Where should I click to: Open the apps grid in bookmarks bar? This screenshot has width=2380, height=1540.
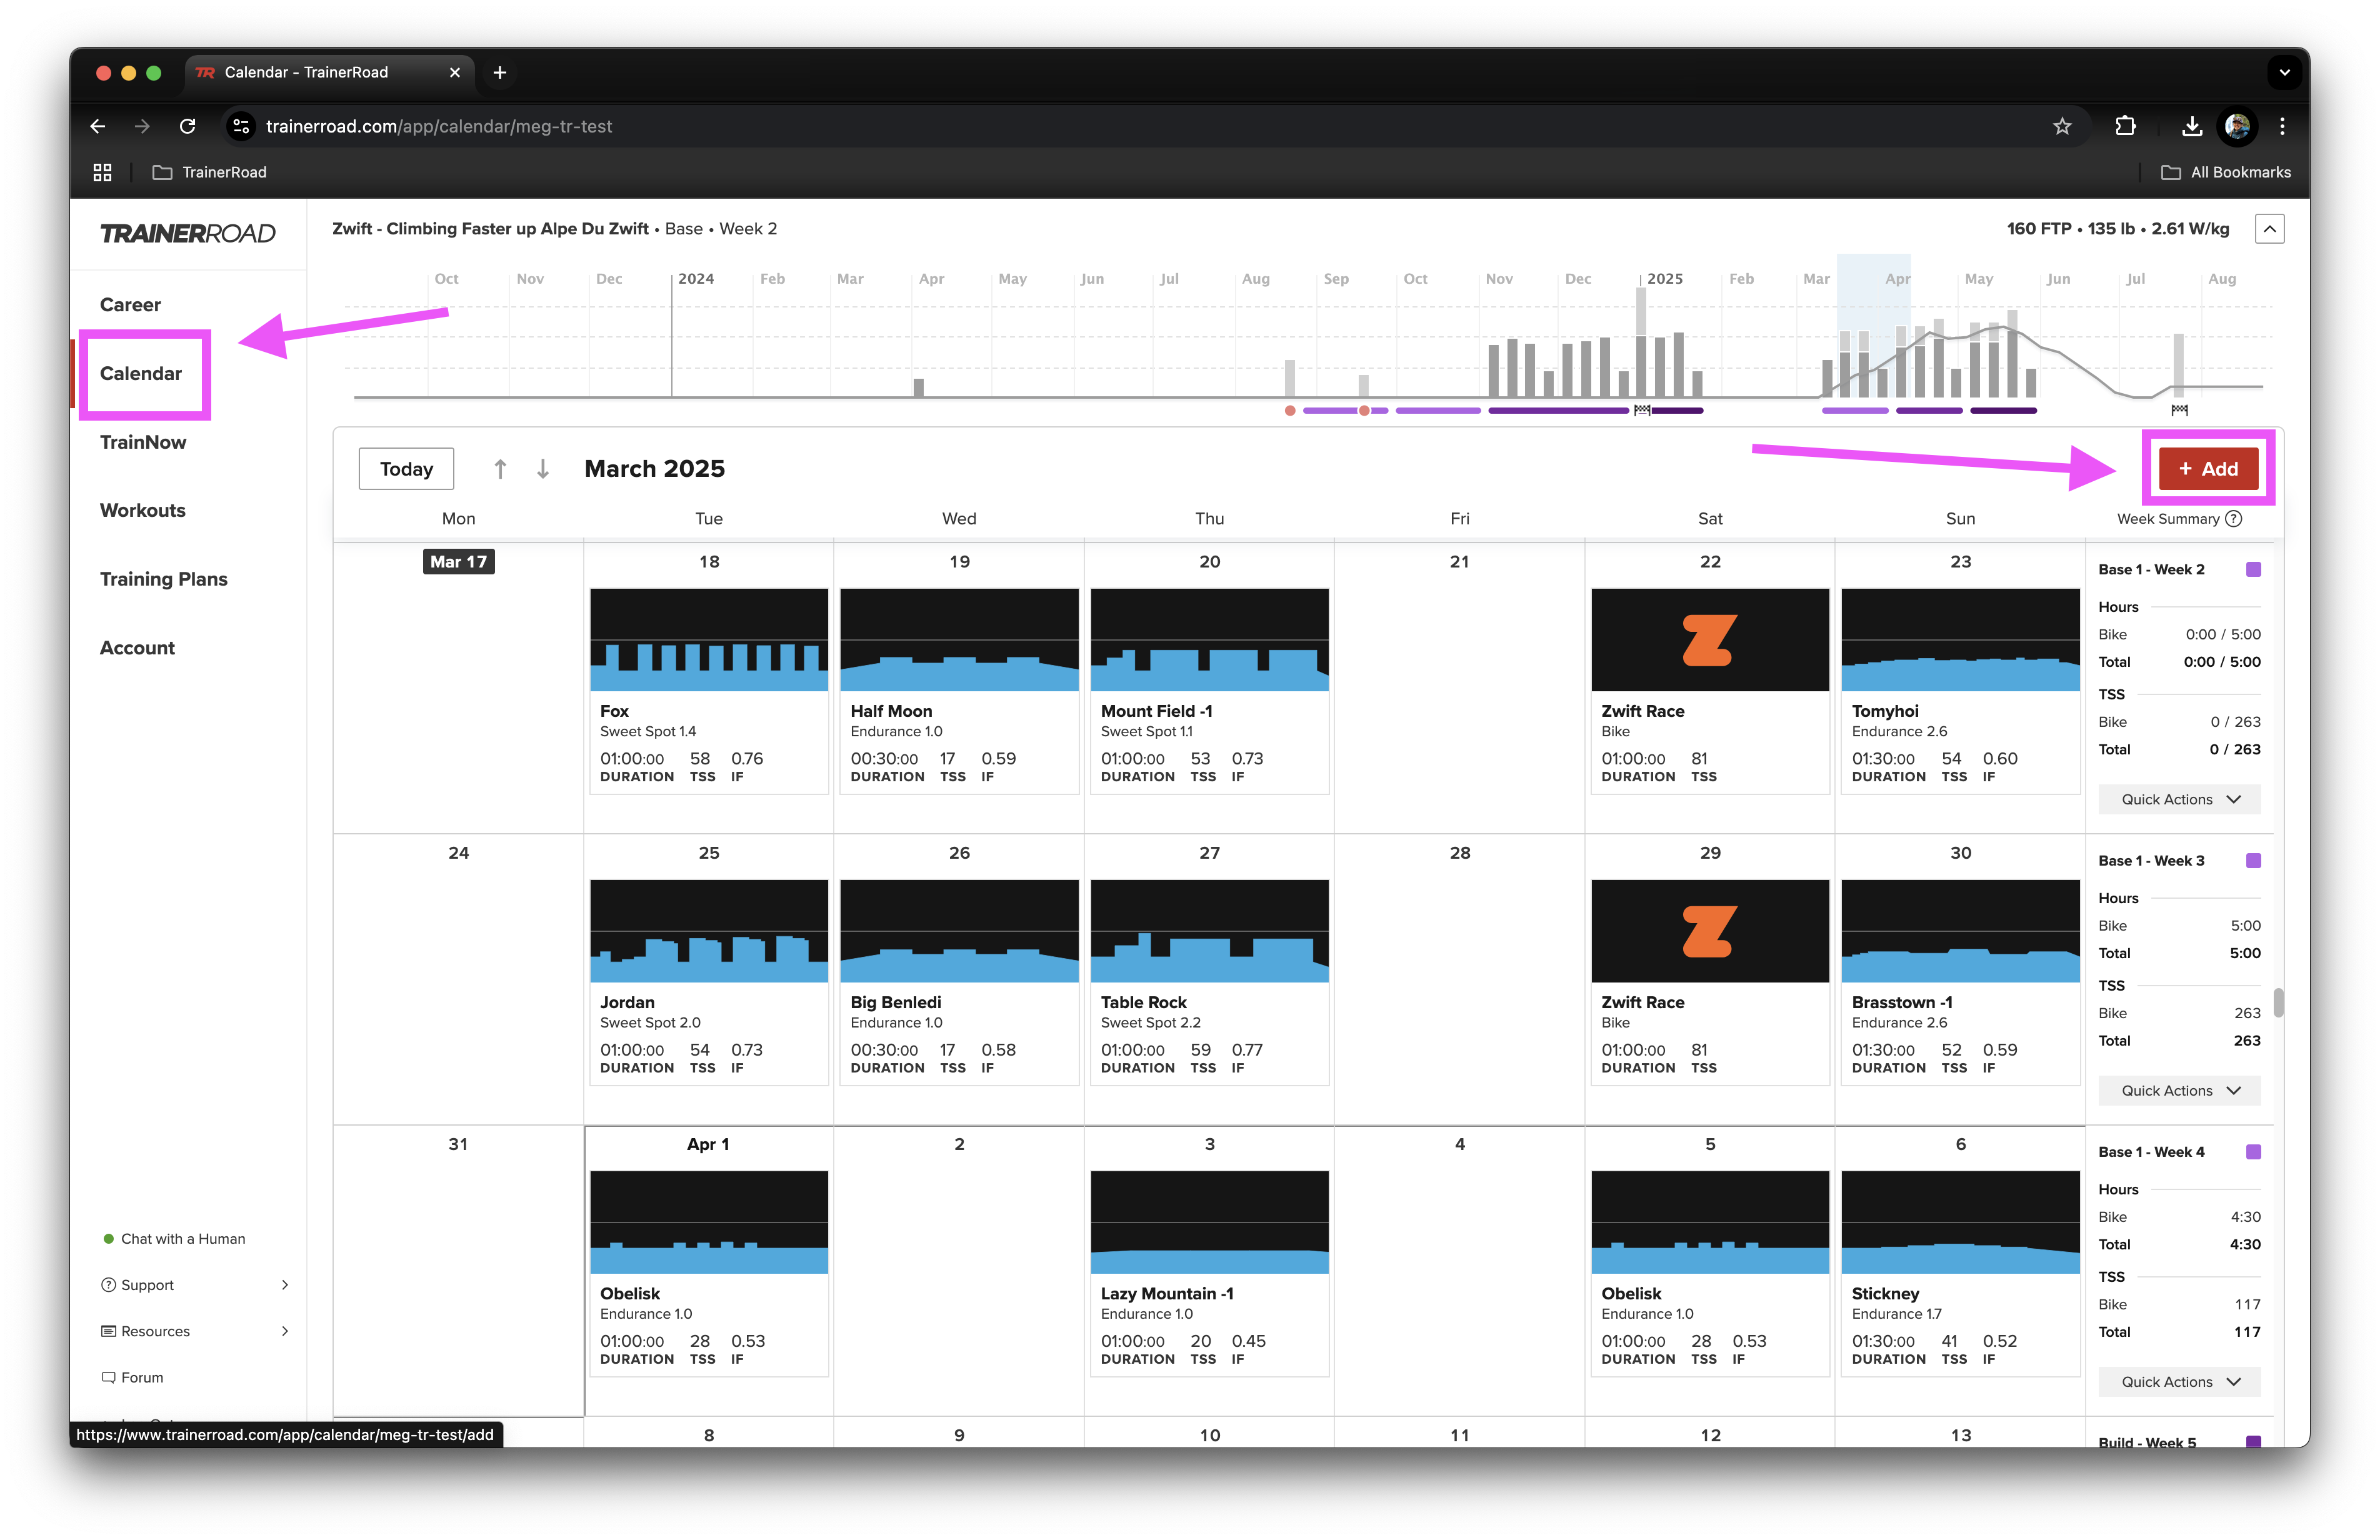[x=102, y=172]
